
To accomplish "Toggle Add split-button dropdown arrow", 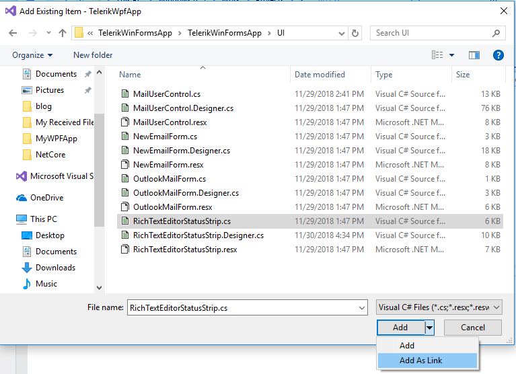I will [x=429, y=328].
